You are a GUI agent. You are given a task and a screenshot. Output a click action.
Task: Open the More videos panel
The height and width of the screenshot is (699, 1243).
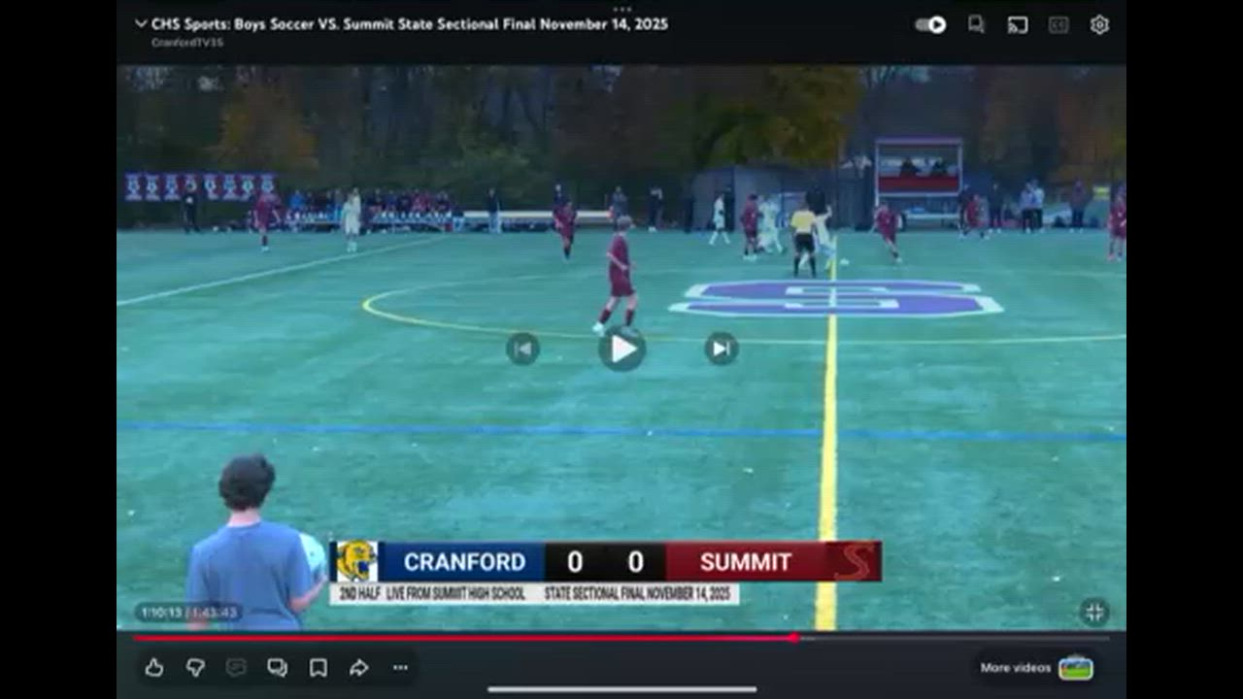coord(1036,668)
